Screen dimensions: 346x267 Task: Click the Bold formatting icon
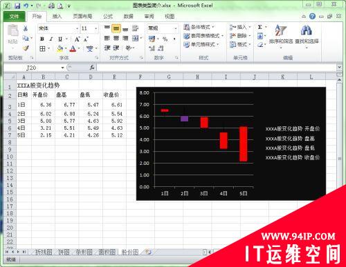coord(42,39)
